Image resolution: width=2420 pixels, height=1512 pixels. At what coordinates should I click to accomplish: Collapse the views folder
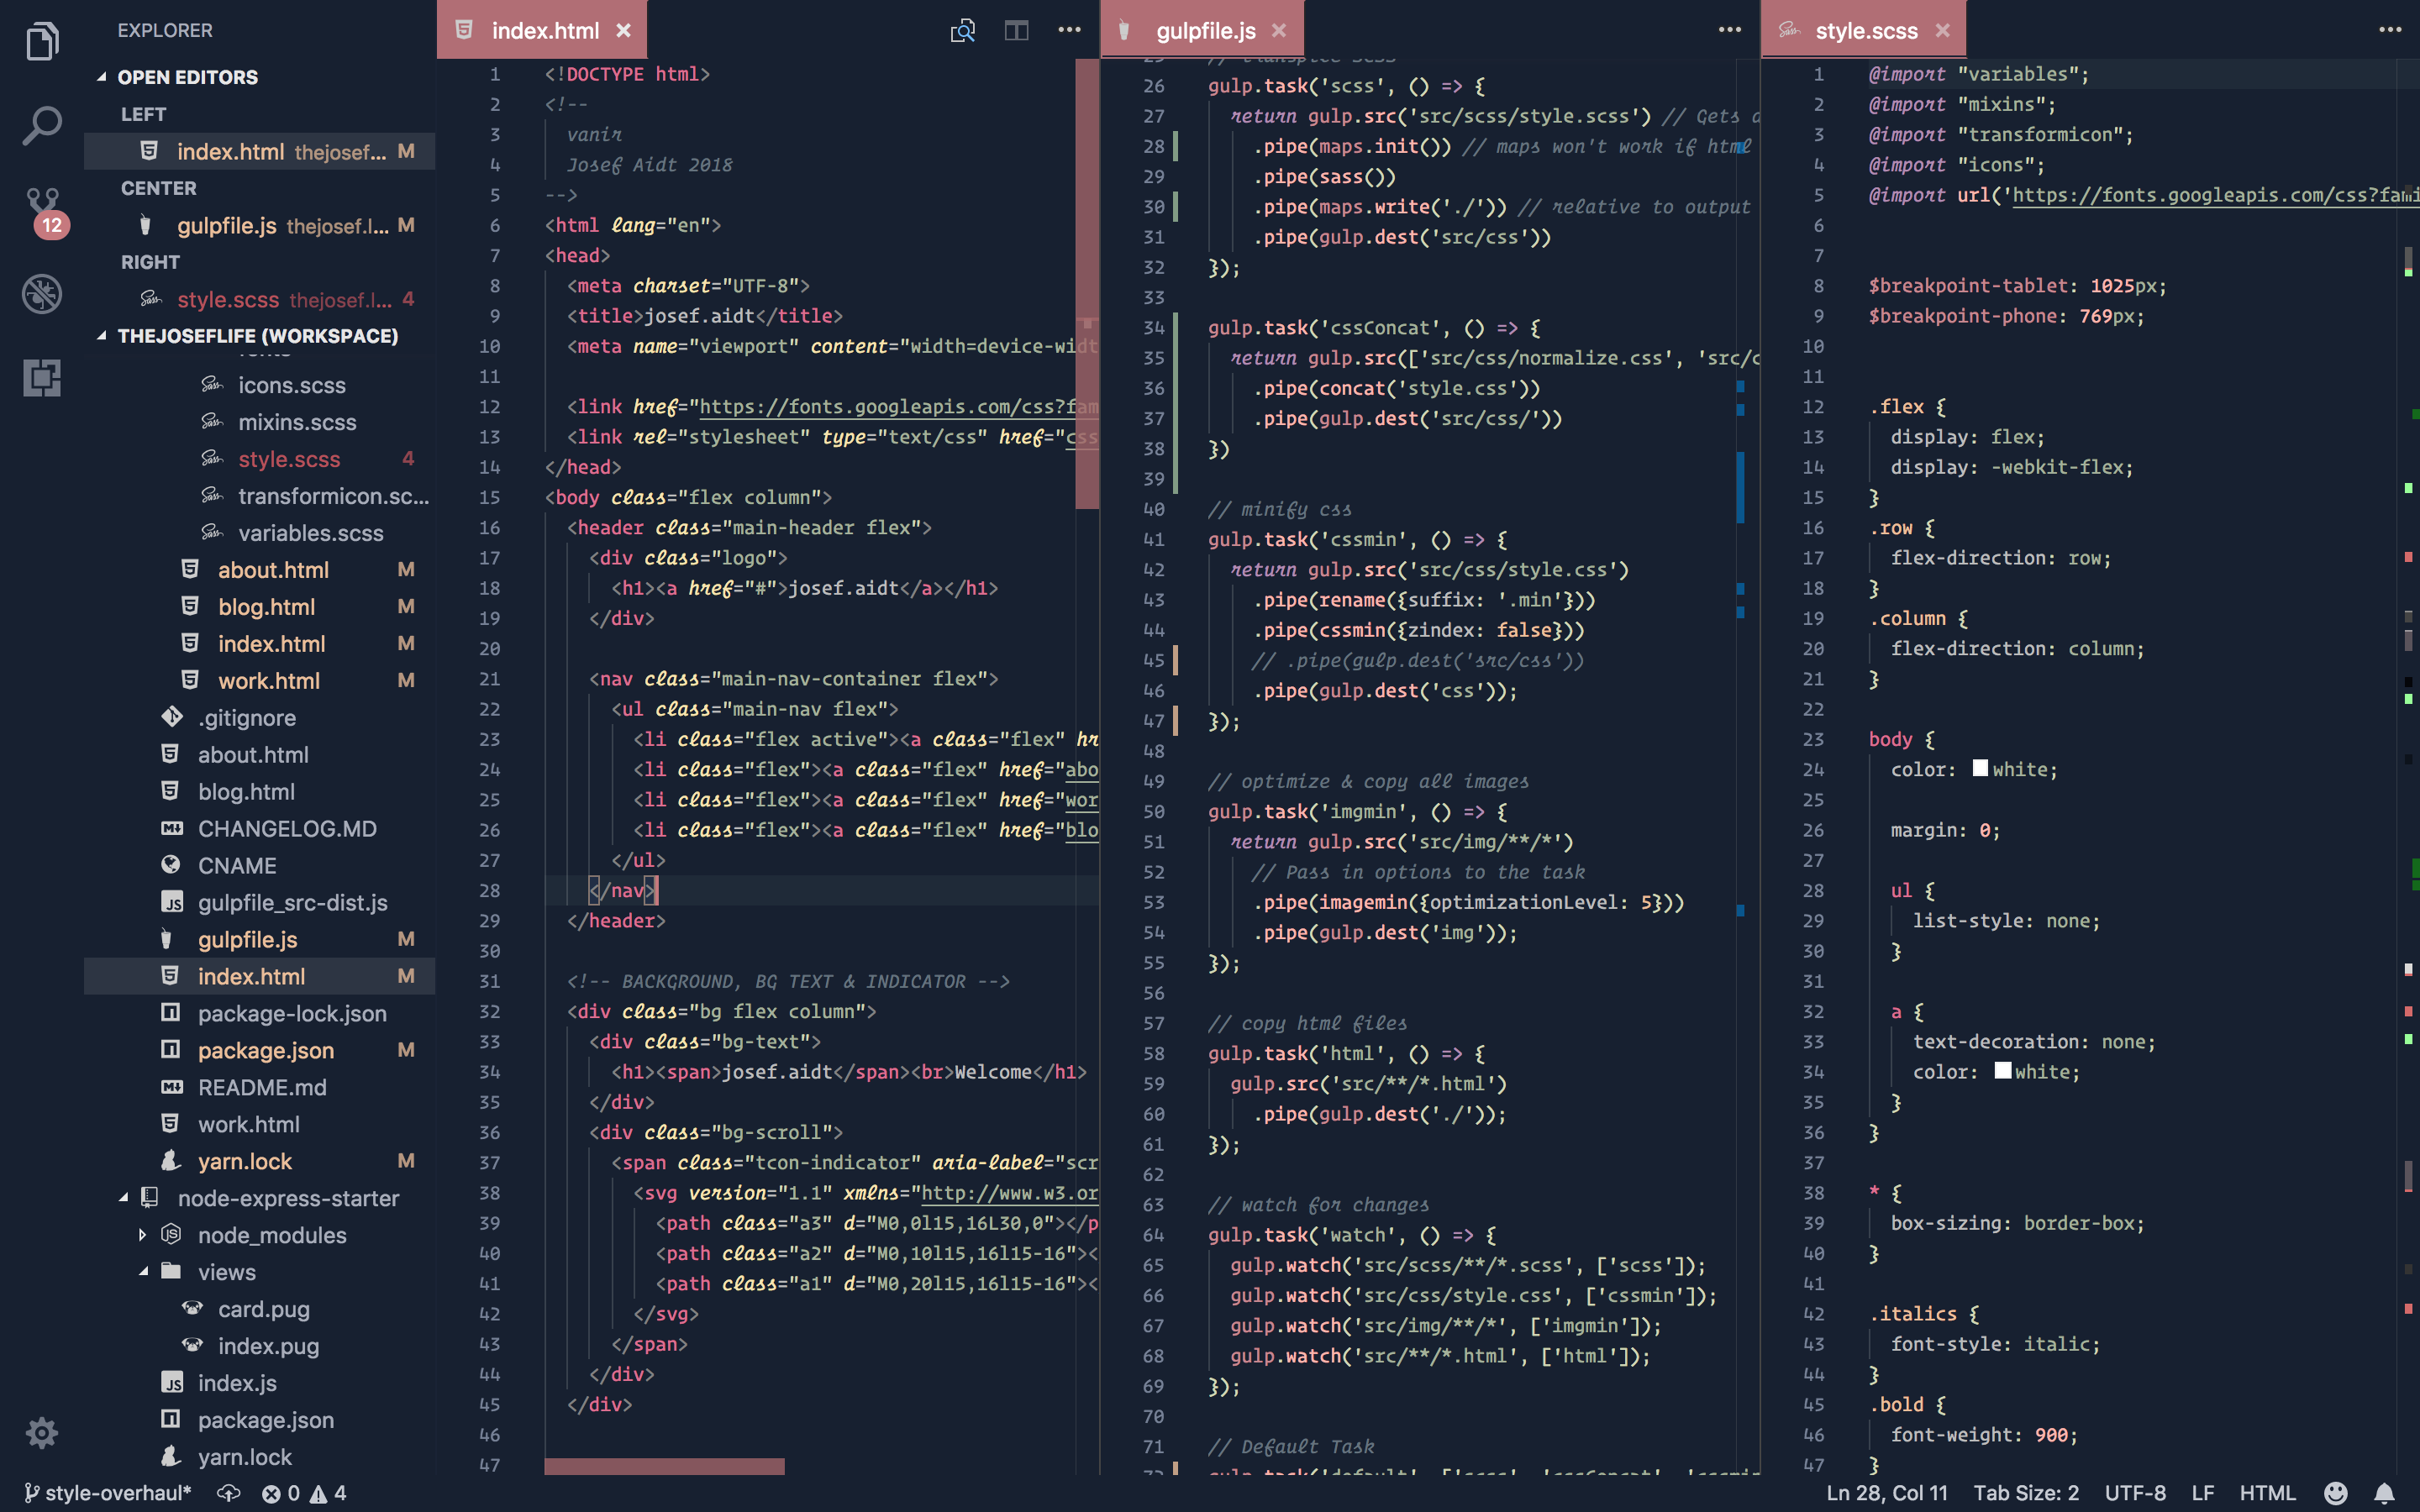tap(142, 1272)
